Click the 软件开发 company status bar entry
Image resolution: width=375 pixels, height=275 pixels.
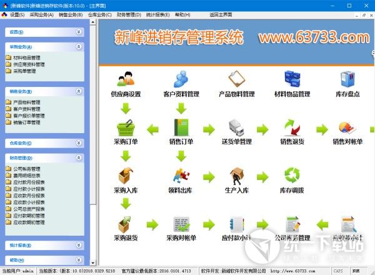tap(233, 271)
